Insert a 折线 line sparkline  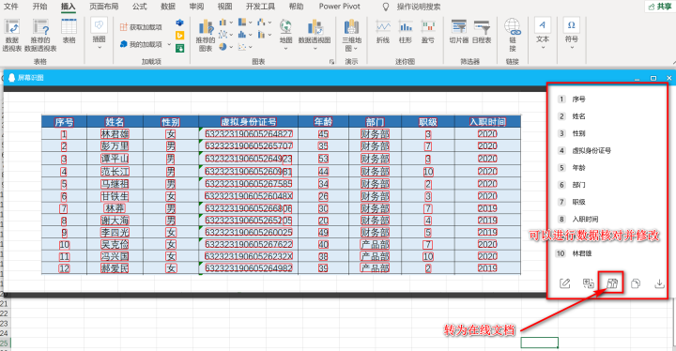click(383, 32)
